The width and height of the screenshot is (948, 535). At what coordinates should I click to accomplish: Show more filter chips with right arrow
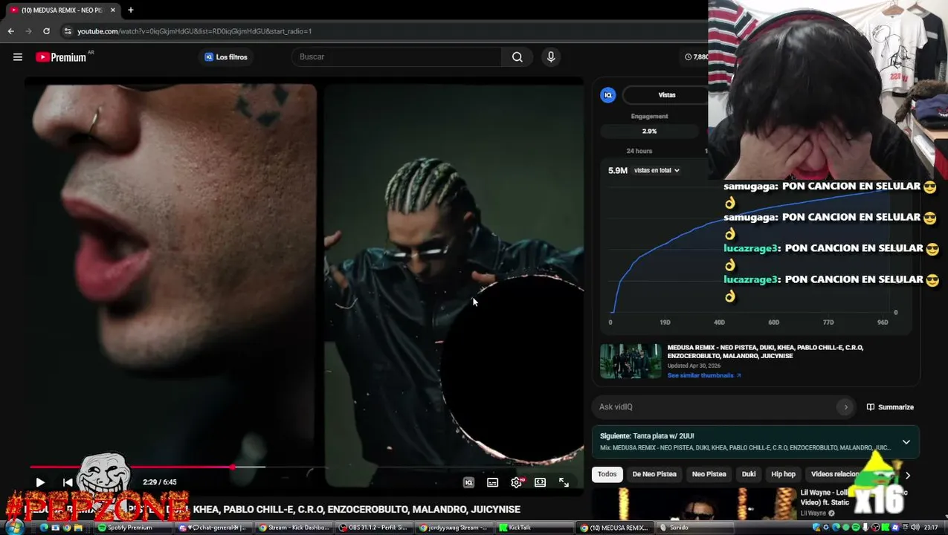pos(907,475)
